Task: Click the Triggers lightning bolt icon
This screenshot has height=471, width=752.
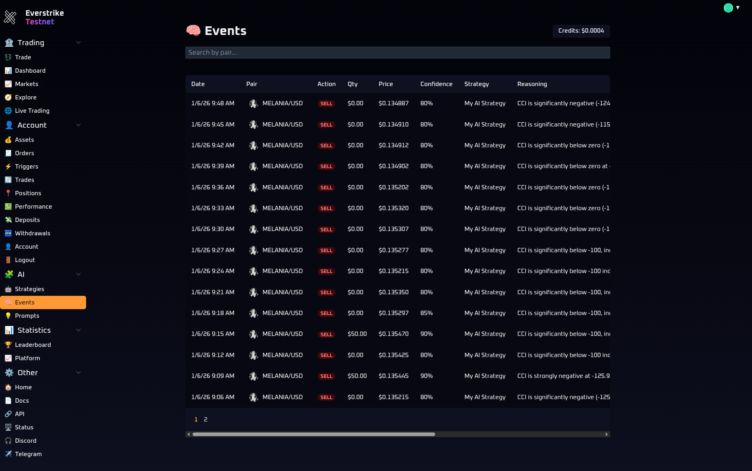Action: coord(8,167)
